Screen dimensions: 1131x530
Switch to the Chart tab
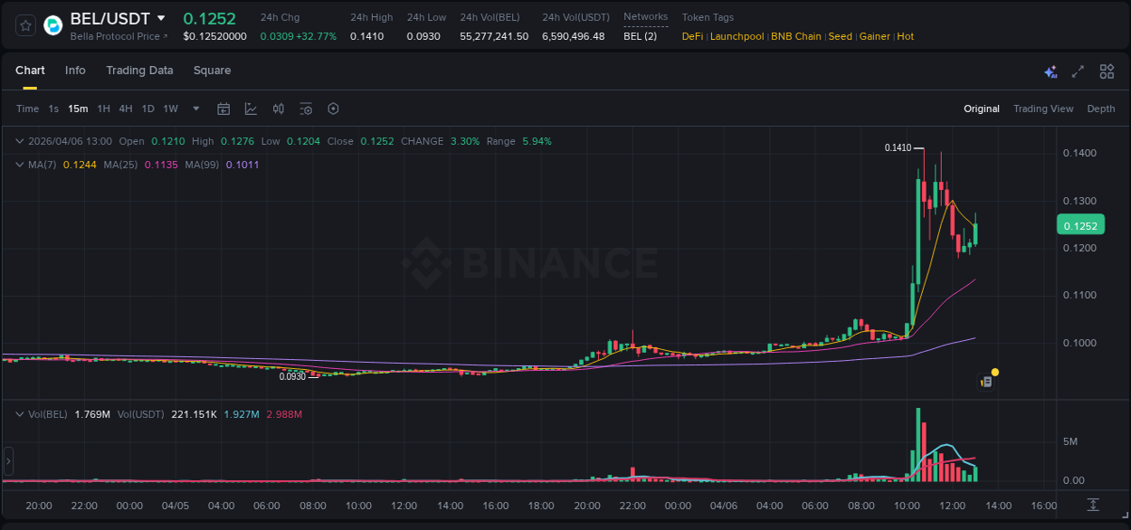click(x=30, y=71)
